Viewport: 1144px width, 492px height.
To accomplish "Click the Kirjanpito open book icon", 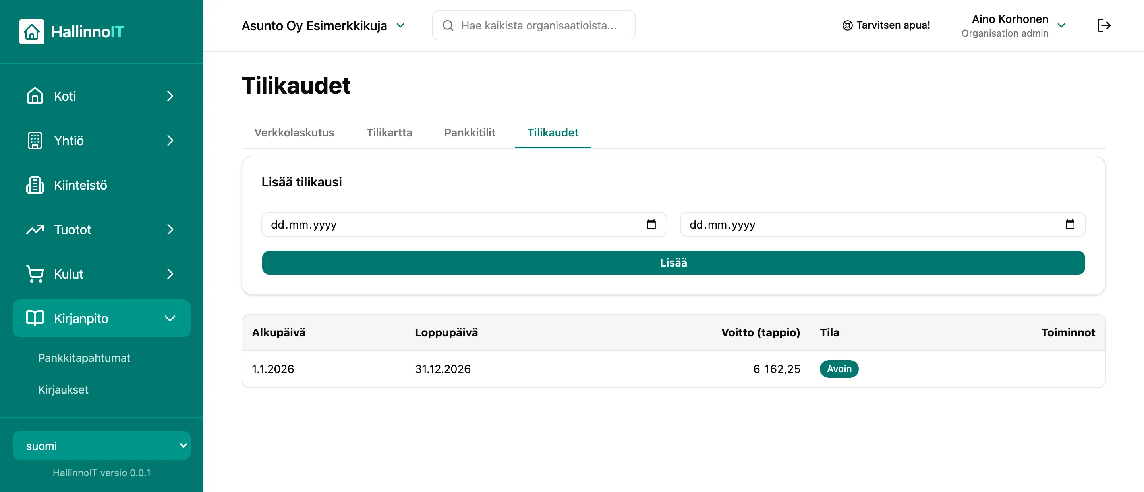I will (x=35, y=318).
